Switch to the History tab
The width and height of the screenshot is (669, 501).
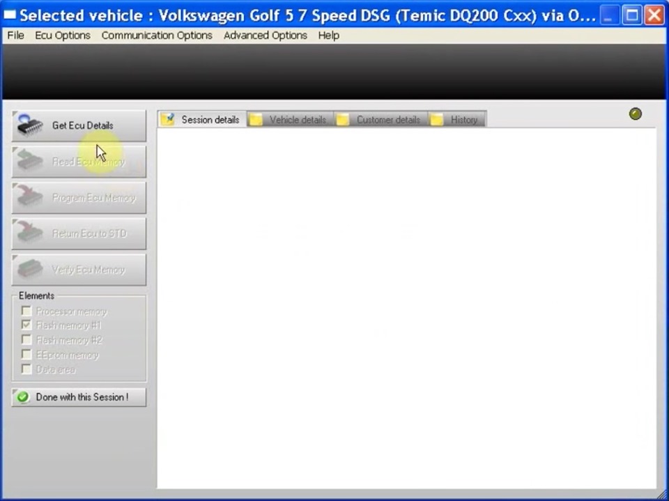[457, 120]
